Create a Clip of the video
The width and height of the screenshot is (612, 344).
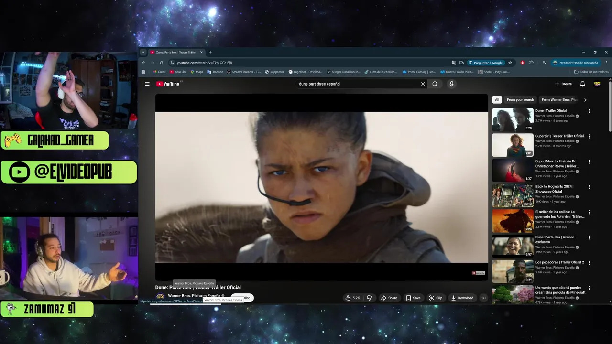(x=436, y=298)
